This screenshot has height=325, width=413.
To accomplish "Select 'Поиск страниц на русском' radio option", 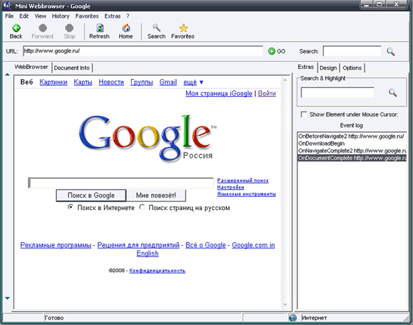I will point(142,207).
